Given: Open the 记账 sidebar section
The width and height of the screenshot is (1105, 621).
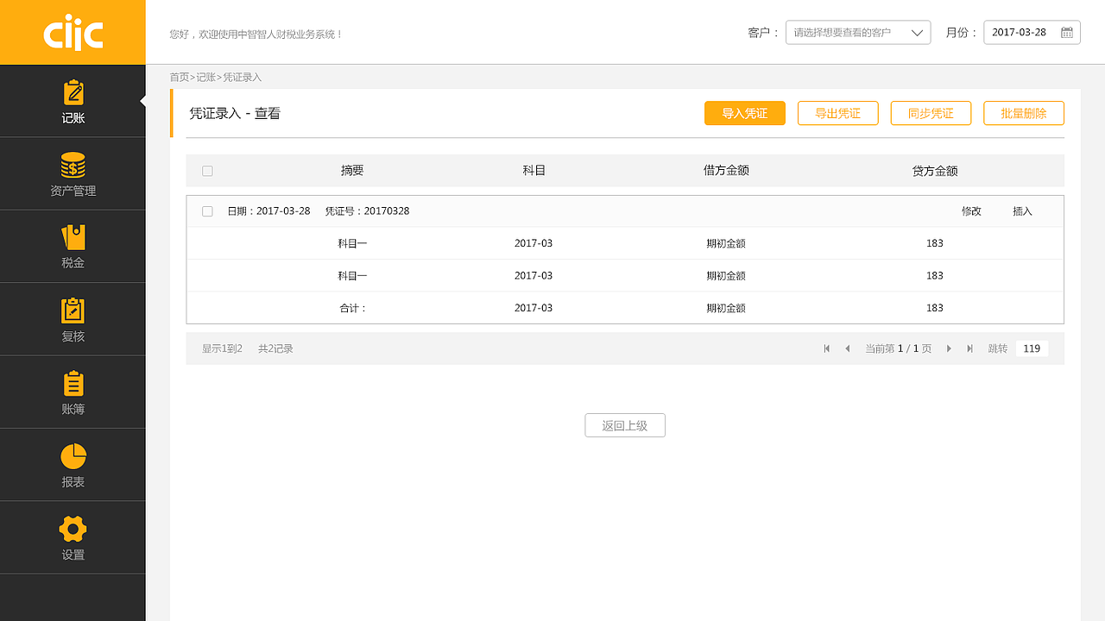Looking at the screenshot, I should (x=73, y=101).
